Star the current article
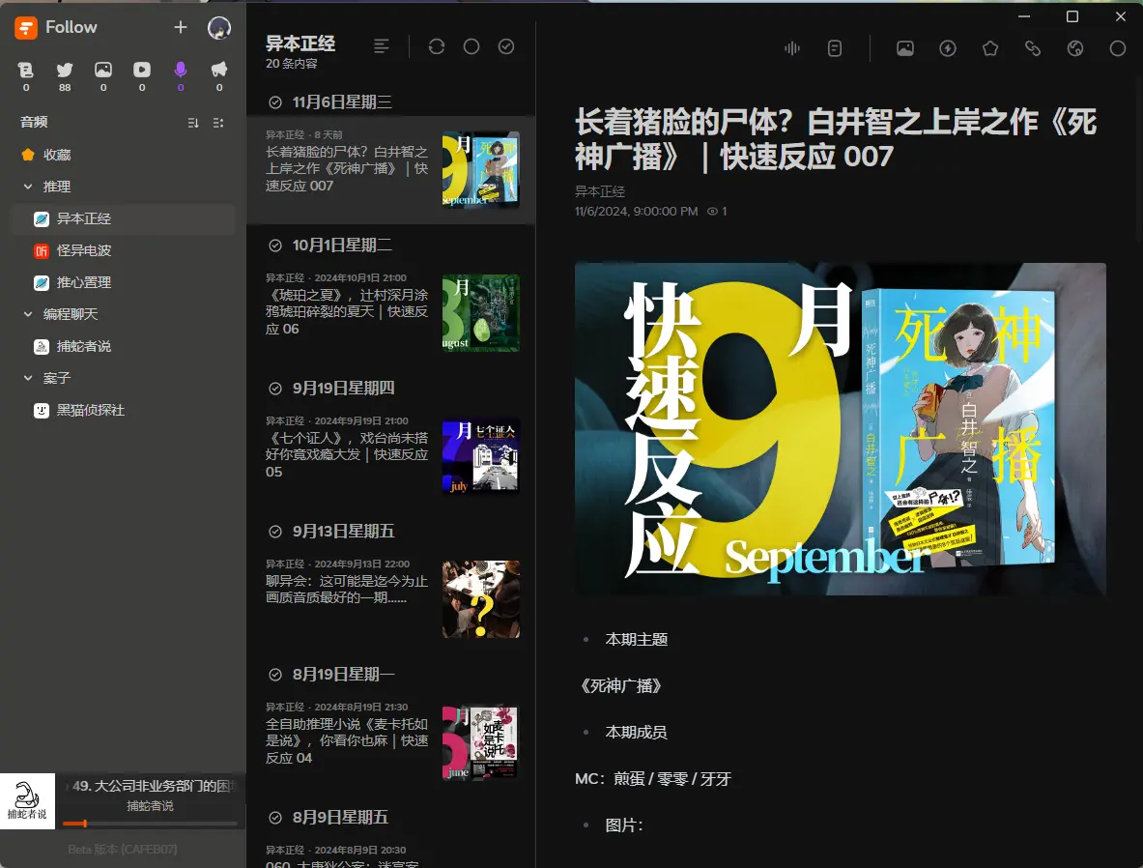This screenshot has width=1143, height=868. tap(990, 48)
